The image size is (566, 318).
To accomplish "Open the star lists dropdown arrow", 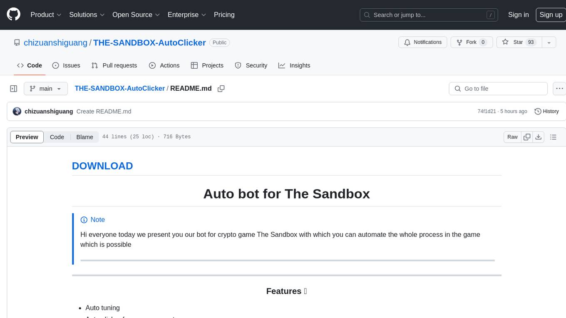I will click(549, 42).
